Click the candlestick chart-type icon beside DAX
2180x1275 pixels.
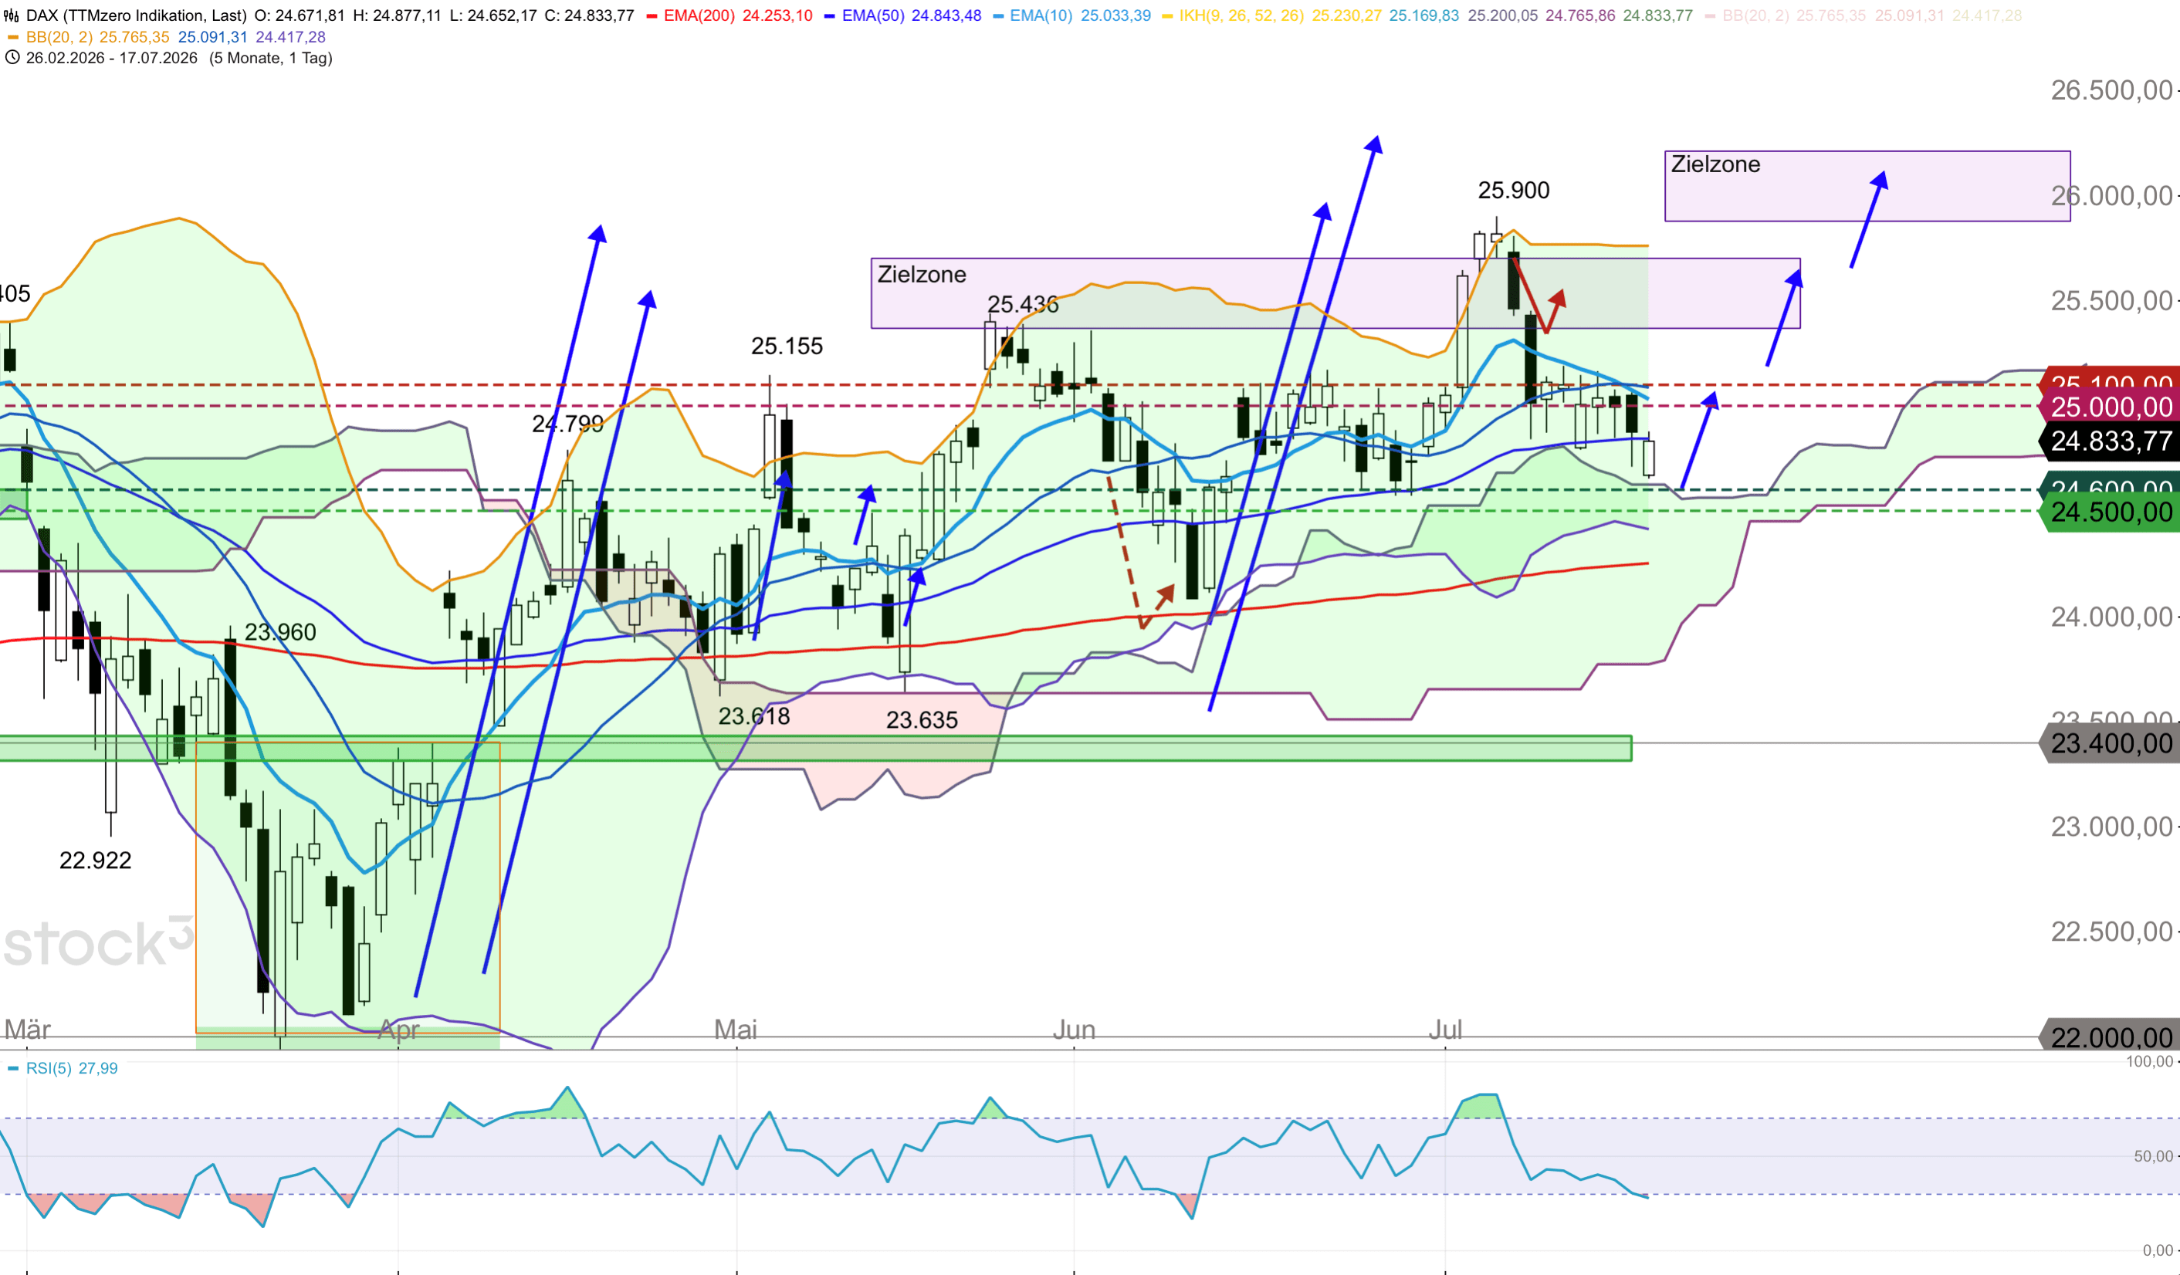pyautogui.click(x=12, y=15)
